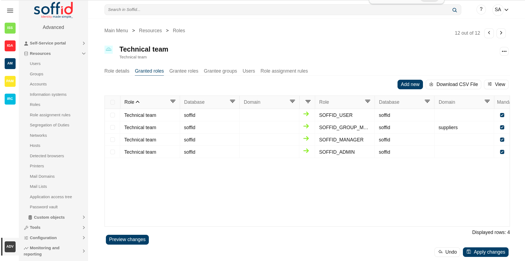525x261 pixels.
Task: Select the ISS module icon
Action: point(10,28)
